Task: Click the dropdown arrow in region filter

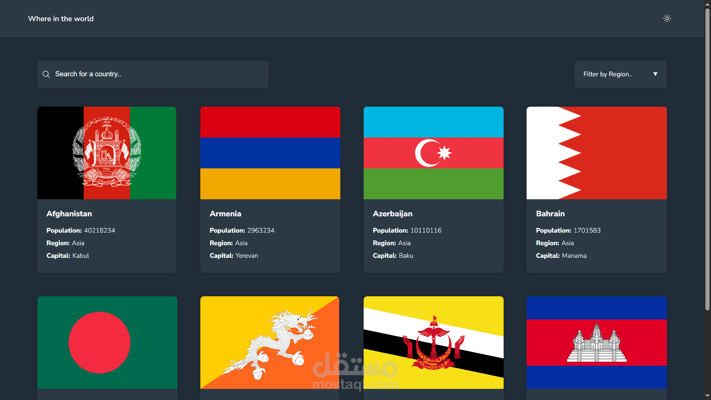Action: click(x=655, y=74)
